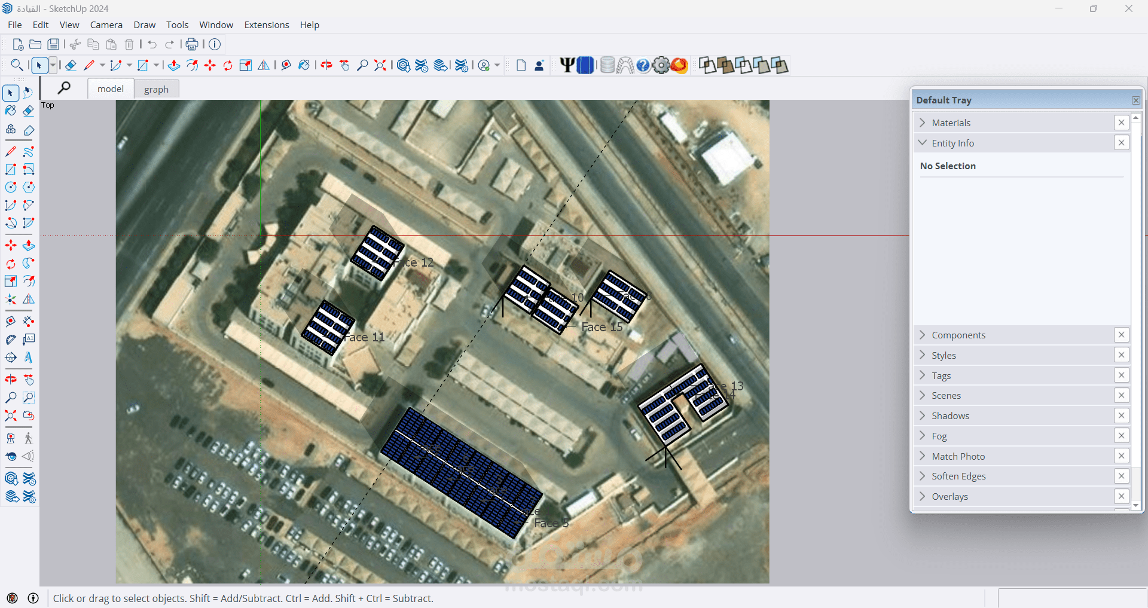Save the model with the floppy disk icon
Screen dimensions: 1148x608
[x=53, y=44]
